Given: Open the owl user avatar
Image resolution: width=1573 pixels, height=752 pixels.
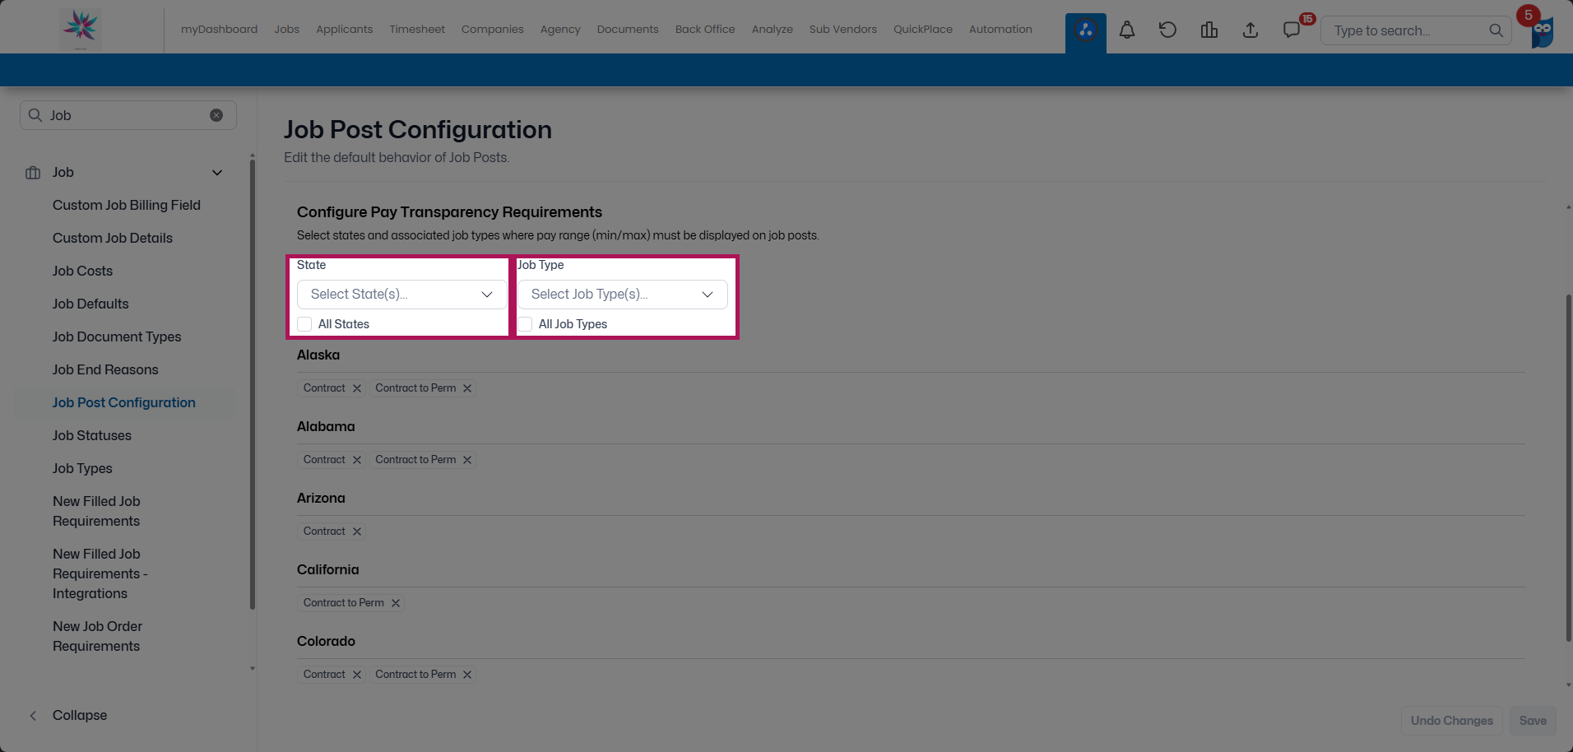Looking at the screenshot, I should click(x=1542, y=32).
